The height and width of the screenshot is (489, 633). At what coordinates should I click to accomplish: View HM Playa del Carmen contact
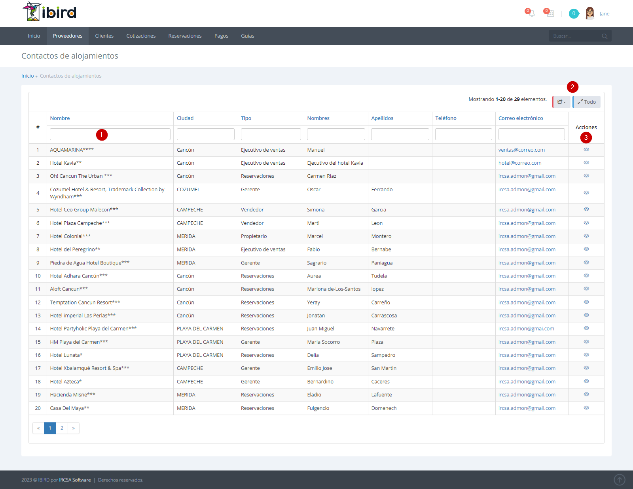coord(586,342)
